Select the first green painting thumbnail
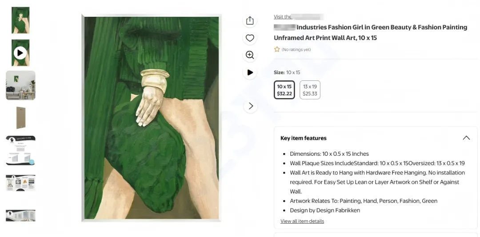Screen dimensions: 480x237 tap(20, 20)
